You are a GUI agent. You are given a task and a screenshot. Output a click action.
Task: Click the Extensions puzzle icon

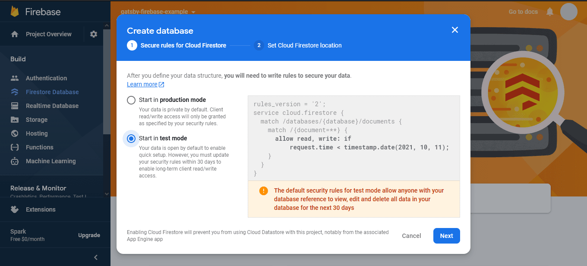pyautogui.click(x=15, y=209)
